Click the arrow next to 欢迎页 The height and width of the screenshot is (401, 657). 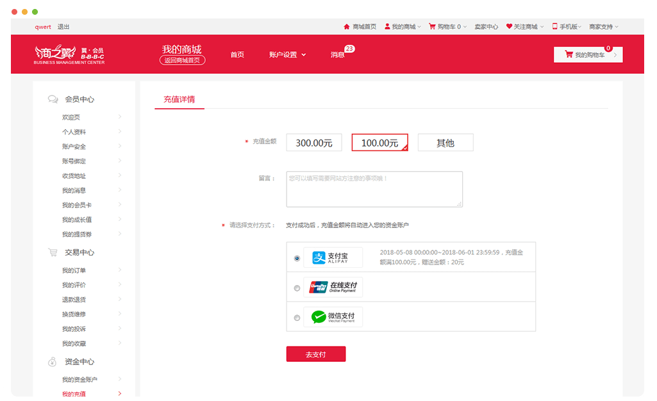coord(120,117)
